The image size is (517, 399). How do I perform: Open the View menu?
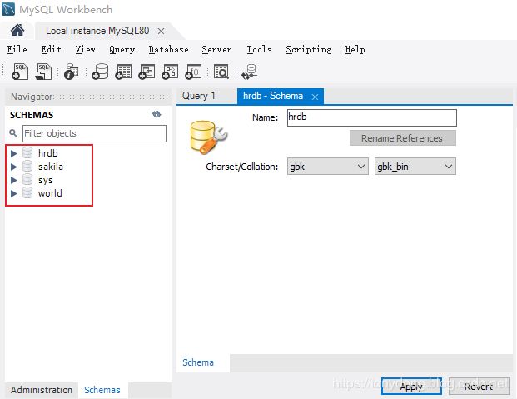85,49
